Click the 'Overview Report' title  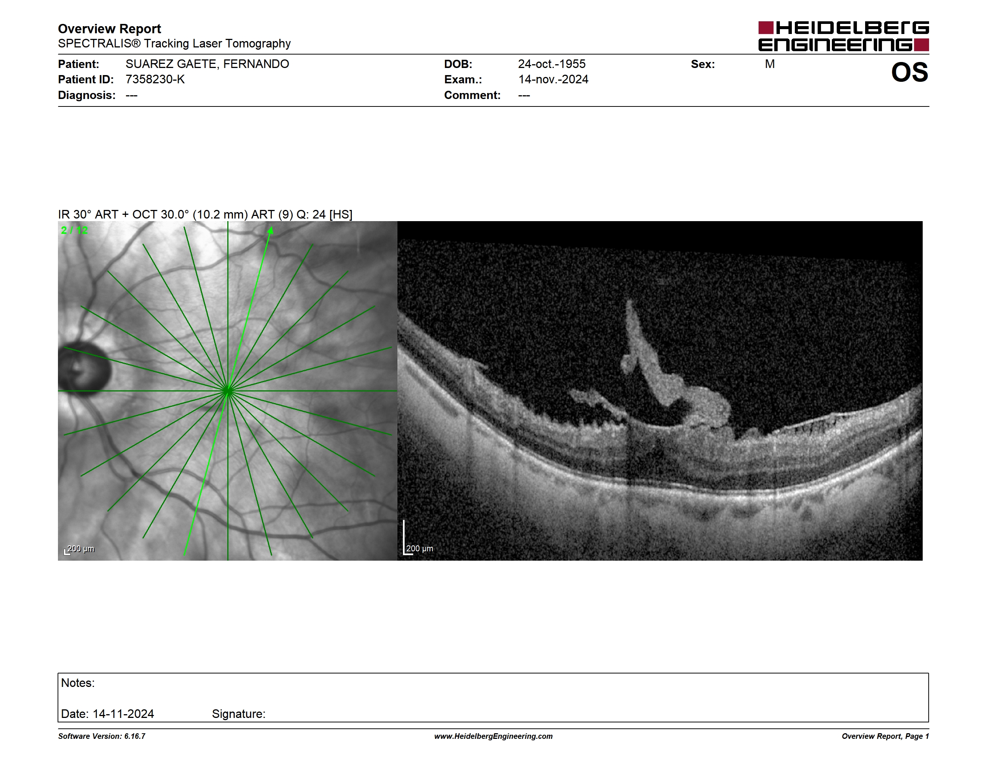(x=110, y=29)
